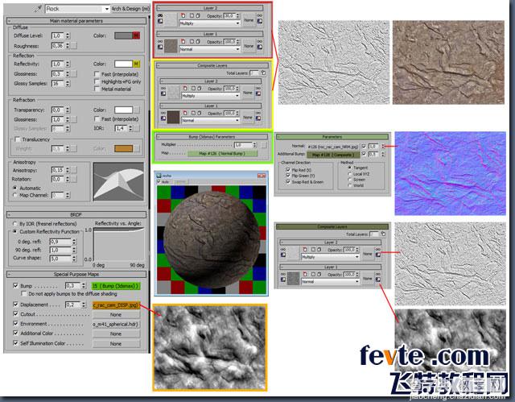Select the Map Channel radio button
This screenshot has width=515, height=402.
[x=14, y=195]
